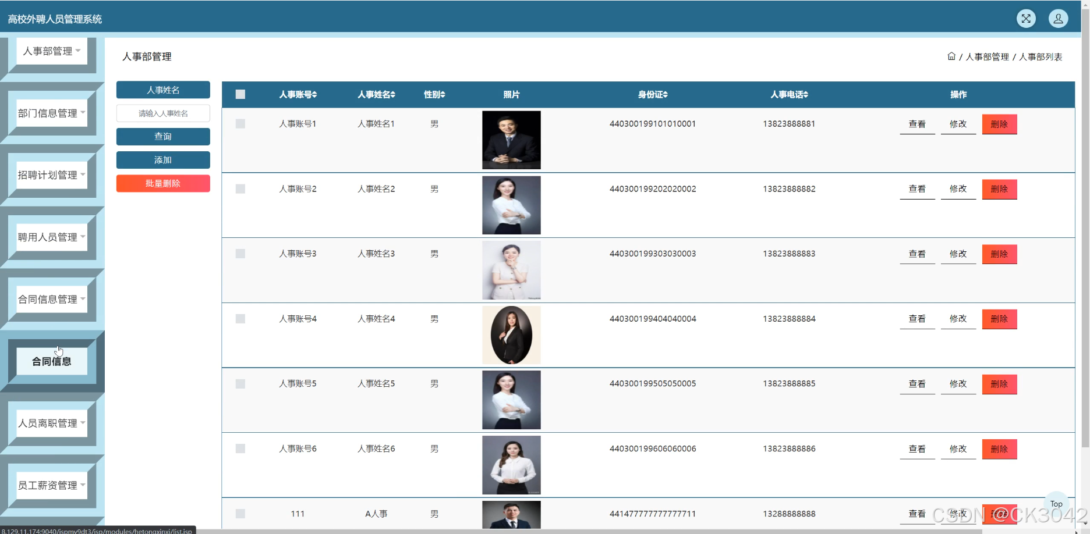Click 修改 for 人事账号1 row
Viewport: 1090px width, 534px height.
(x=958, y=124)
